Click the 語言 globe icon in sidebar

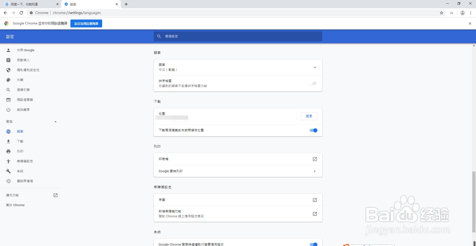point(8,131)
